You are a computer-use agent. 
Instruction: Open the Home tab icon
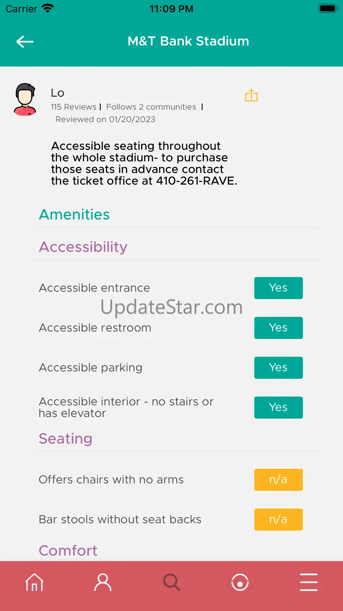[x=34, y=582]
